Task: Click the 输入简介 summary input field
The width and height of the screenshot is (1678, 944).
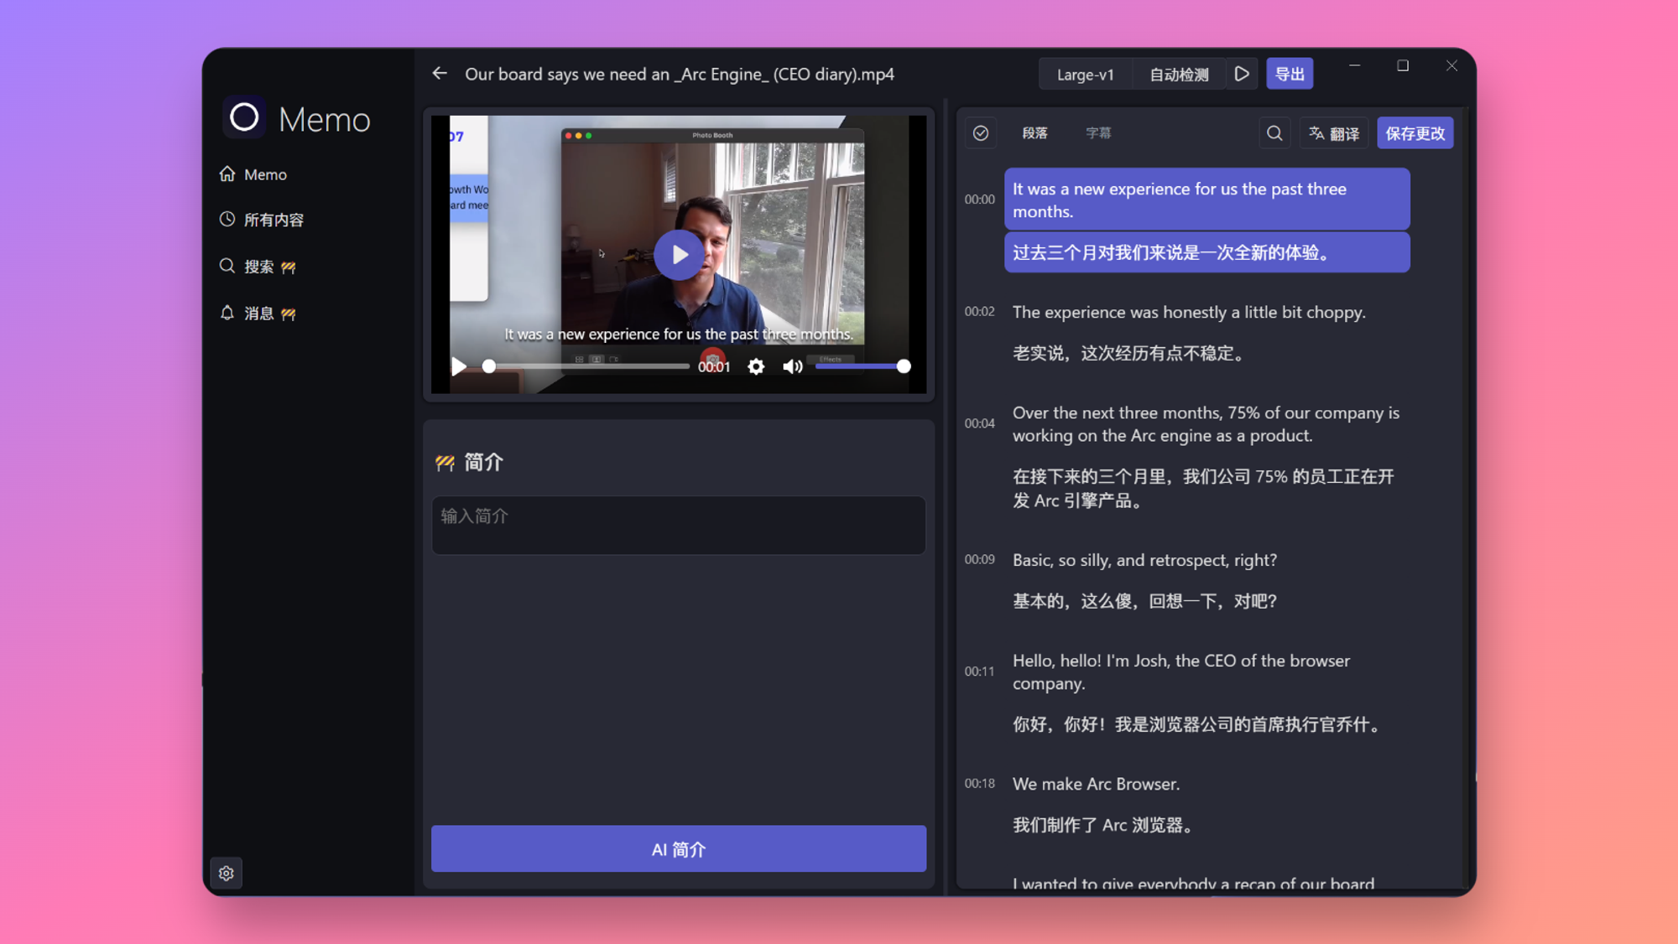Action: tap(679, 525)
